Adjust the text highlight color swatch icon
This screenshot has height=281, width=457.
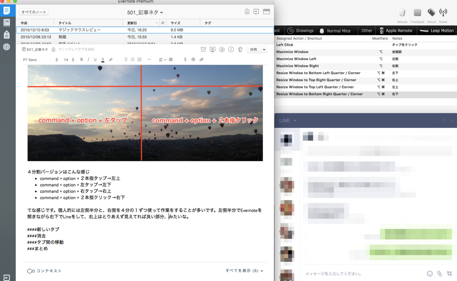pos(102,59)
